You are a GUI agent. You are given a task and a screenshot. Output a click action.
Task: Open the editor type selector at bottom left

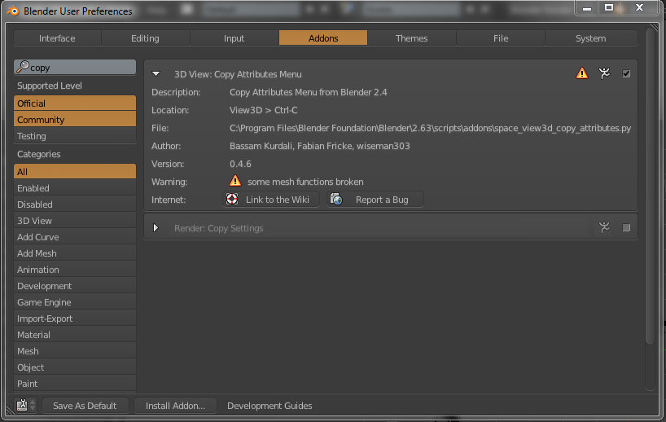[x=25, y=405]
